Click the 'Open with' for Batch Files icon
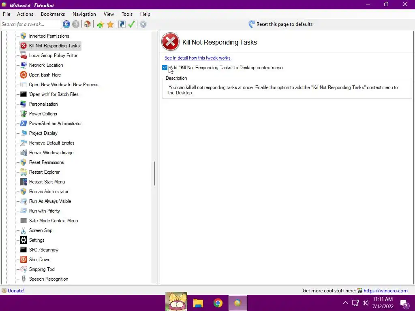The height and width of the screenshot is (311, 415). (x=24, y=94)
